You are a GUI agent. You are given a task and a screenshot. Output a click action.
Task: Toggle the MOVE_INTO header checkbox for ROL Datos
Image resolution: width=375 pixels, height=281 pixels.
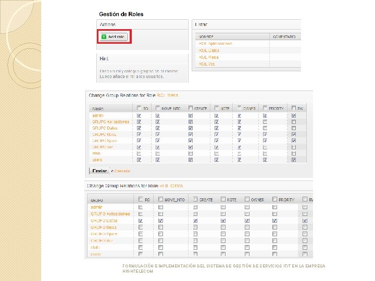point(160,199)
